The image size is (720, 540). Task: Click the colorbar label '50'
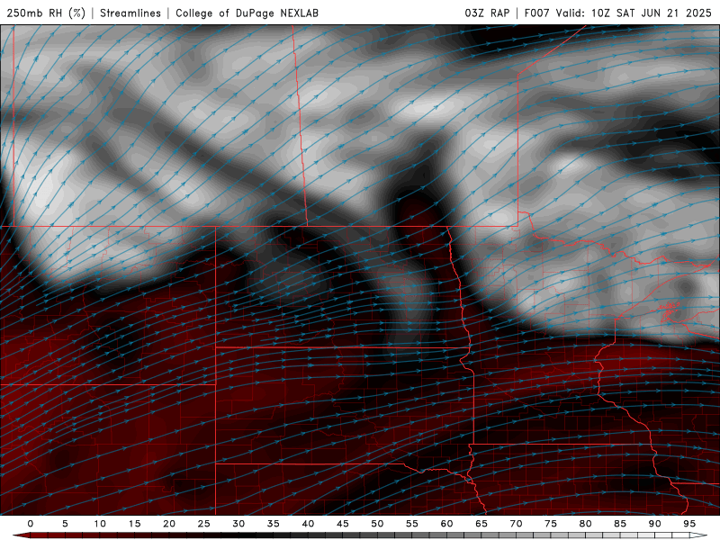(377, 524)
